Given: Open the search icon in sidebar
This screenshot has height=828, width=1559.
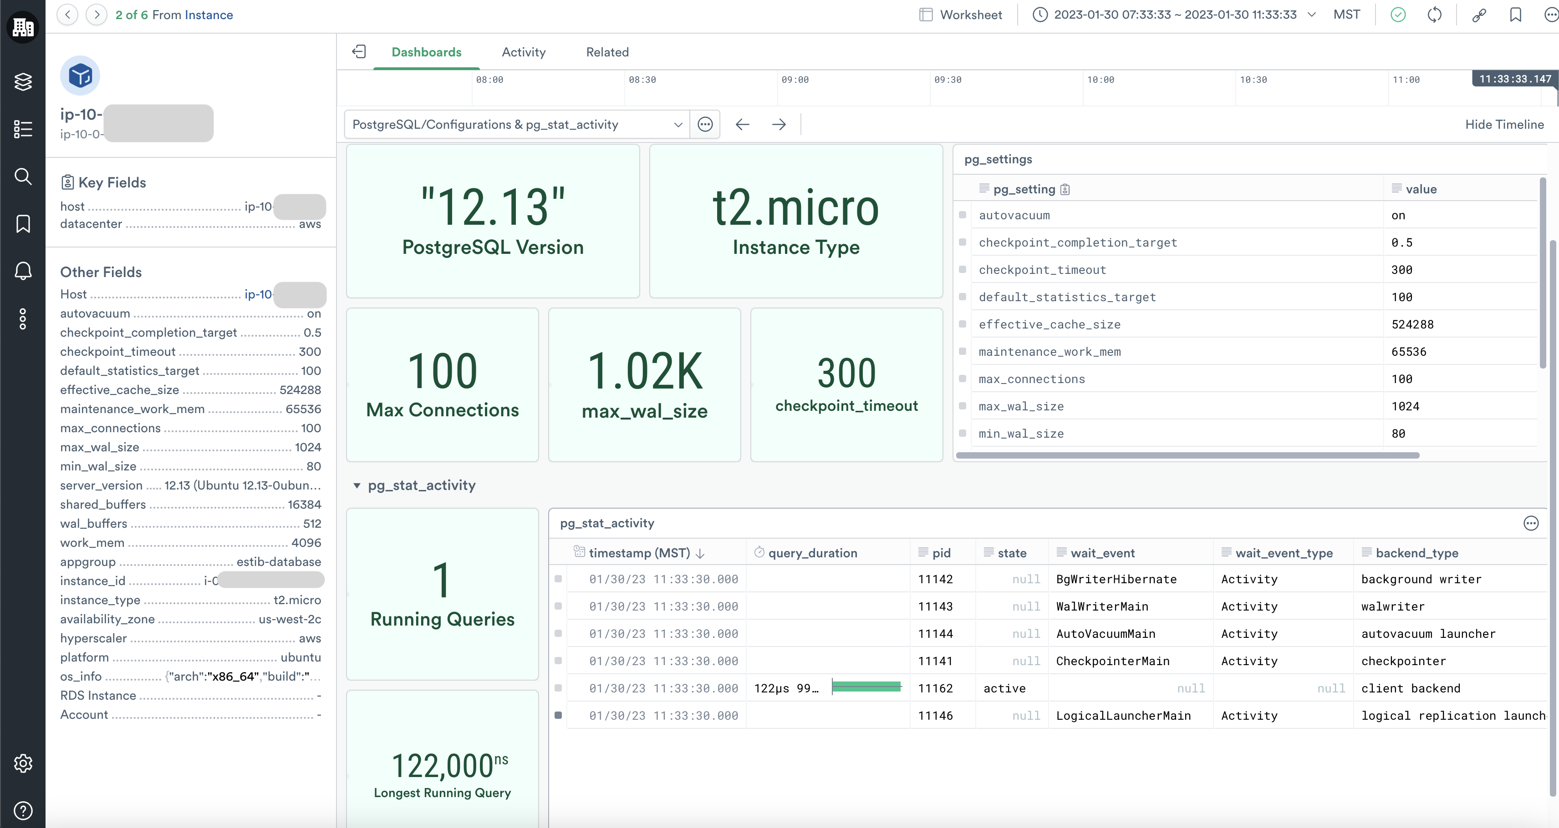Looking at the screenshot, I should point(23,177).
